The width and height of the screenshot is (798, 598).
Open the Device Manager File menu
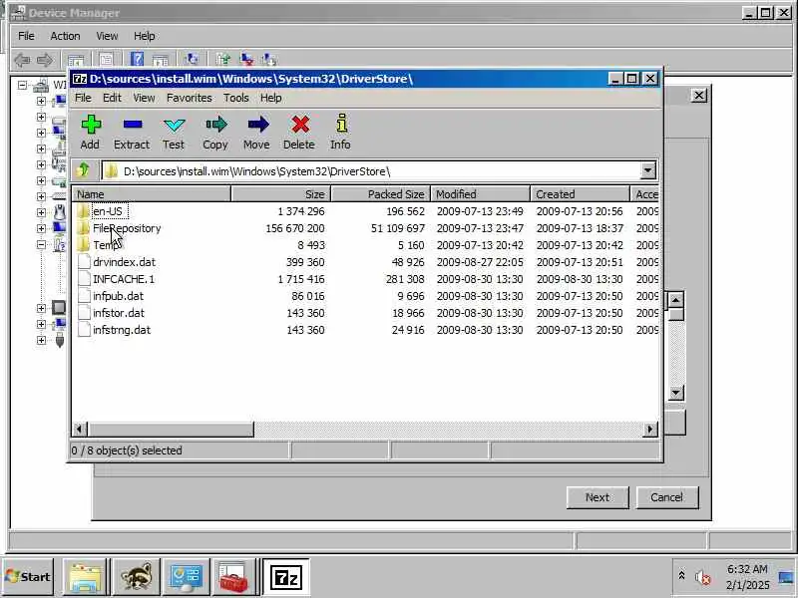(x=26, y=36)
